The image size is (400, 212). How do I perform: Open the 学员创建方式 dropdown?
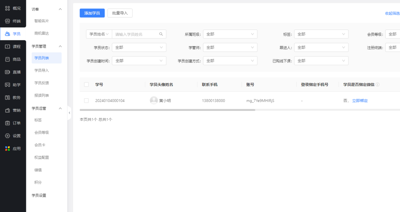point(230,61)
